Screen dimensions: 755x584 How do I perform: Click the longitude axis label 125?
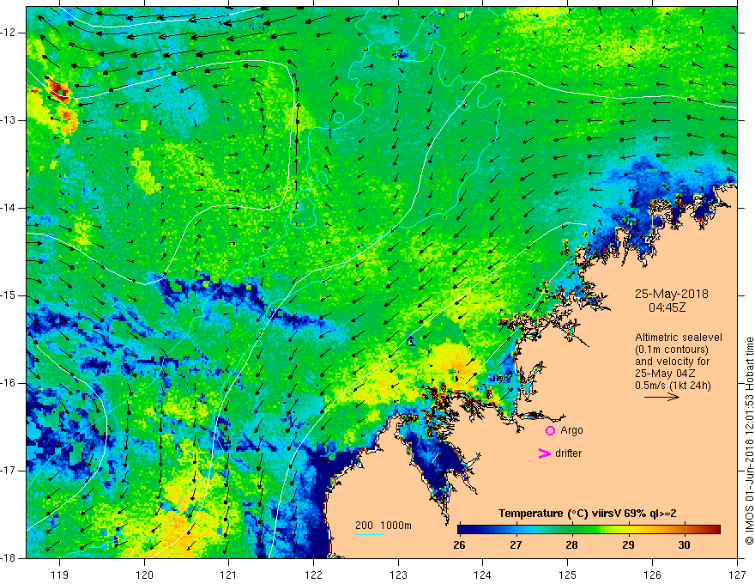tap(568, 575)
